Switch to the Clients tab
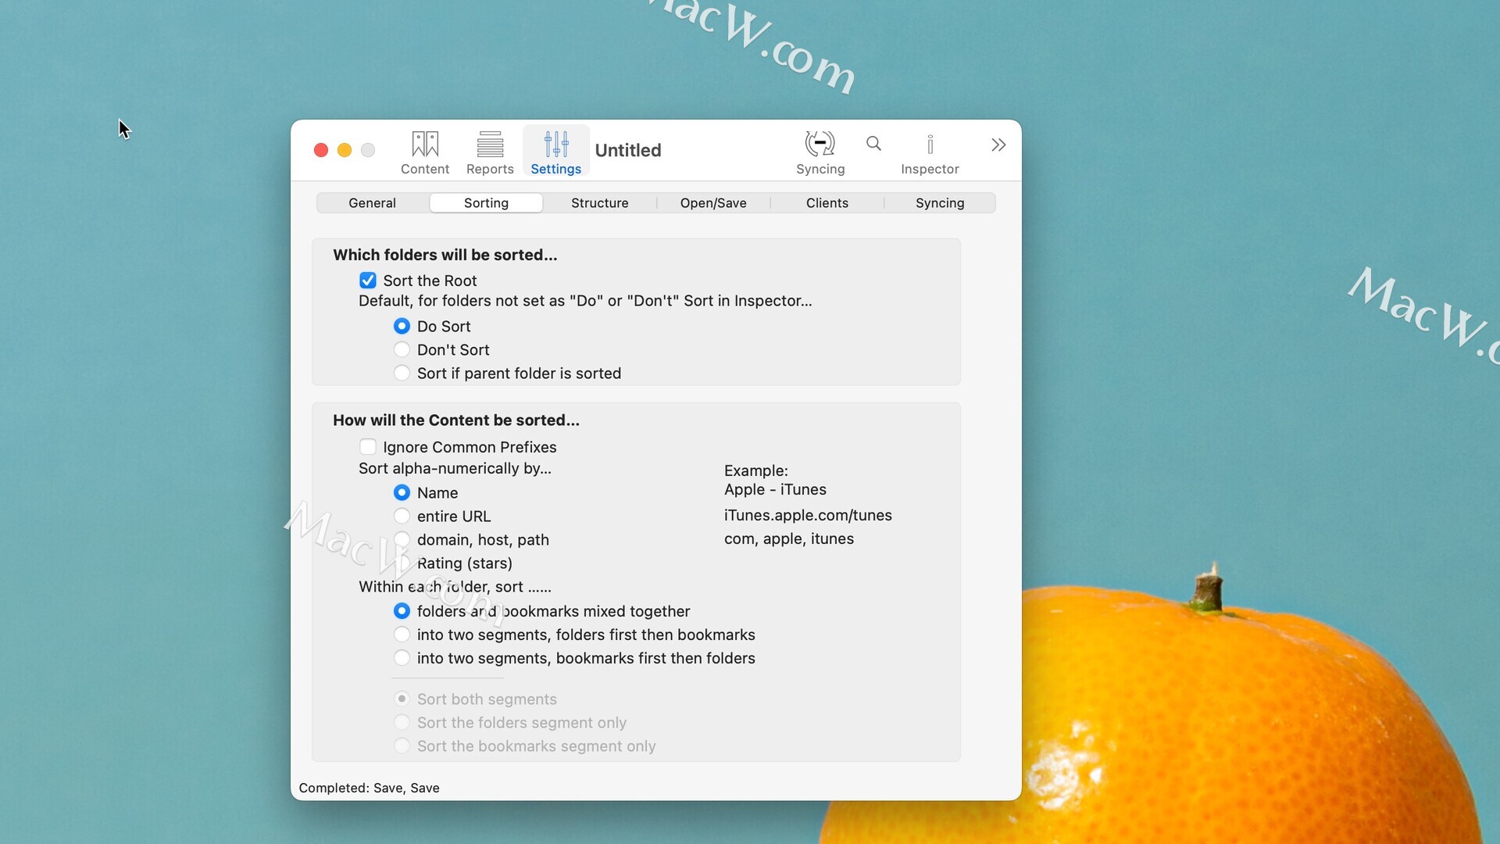The image size is (1500, 844). [x=827, y=203]
